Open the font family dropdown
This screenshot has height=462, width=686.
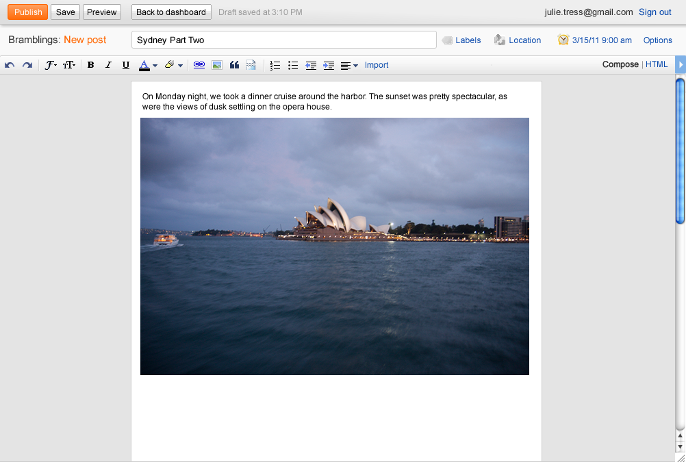pyautogui.click(x=51, y=64)
